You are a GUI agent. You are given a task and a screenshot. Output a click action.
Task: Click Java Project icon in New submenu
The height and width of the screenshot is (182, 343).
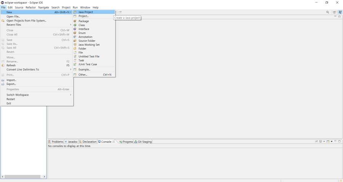75,12
